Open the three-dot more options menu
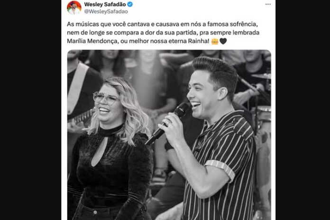This screenshot has height=220, width=330. click(x=268, y=4)
